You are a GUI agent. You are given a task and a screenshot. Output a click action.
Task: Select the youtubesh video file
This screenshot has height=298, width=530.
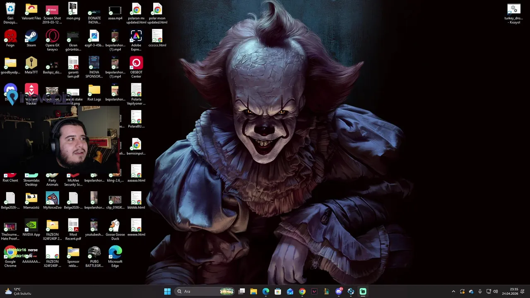(x=94, y=228)
